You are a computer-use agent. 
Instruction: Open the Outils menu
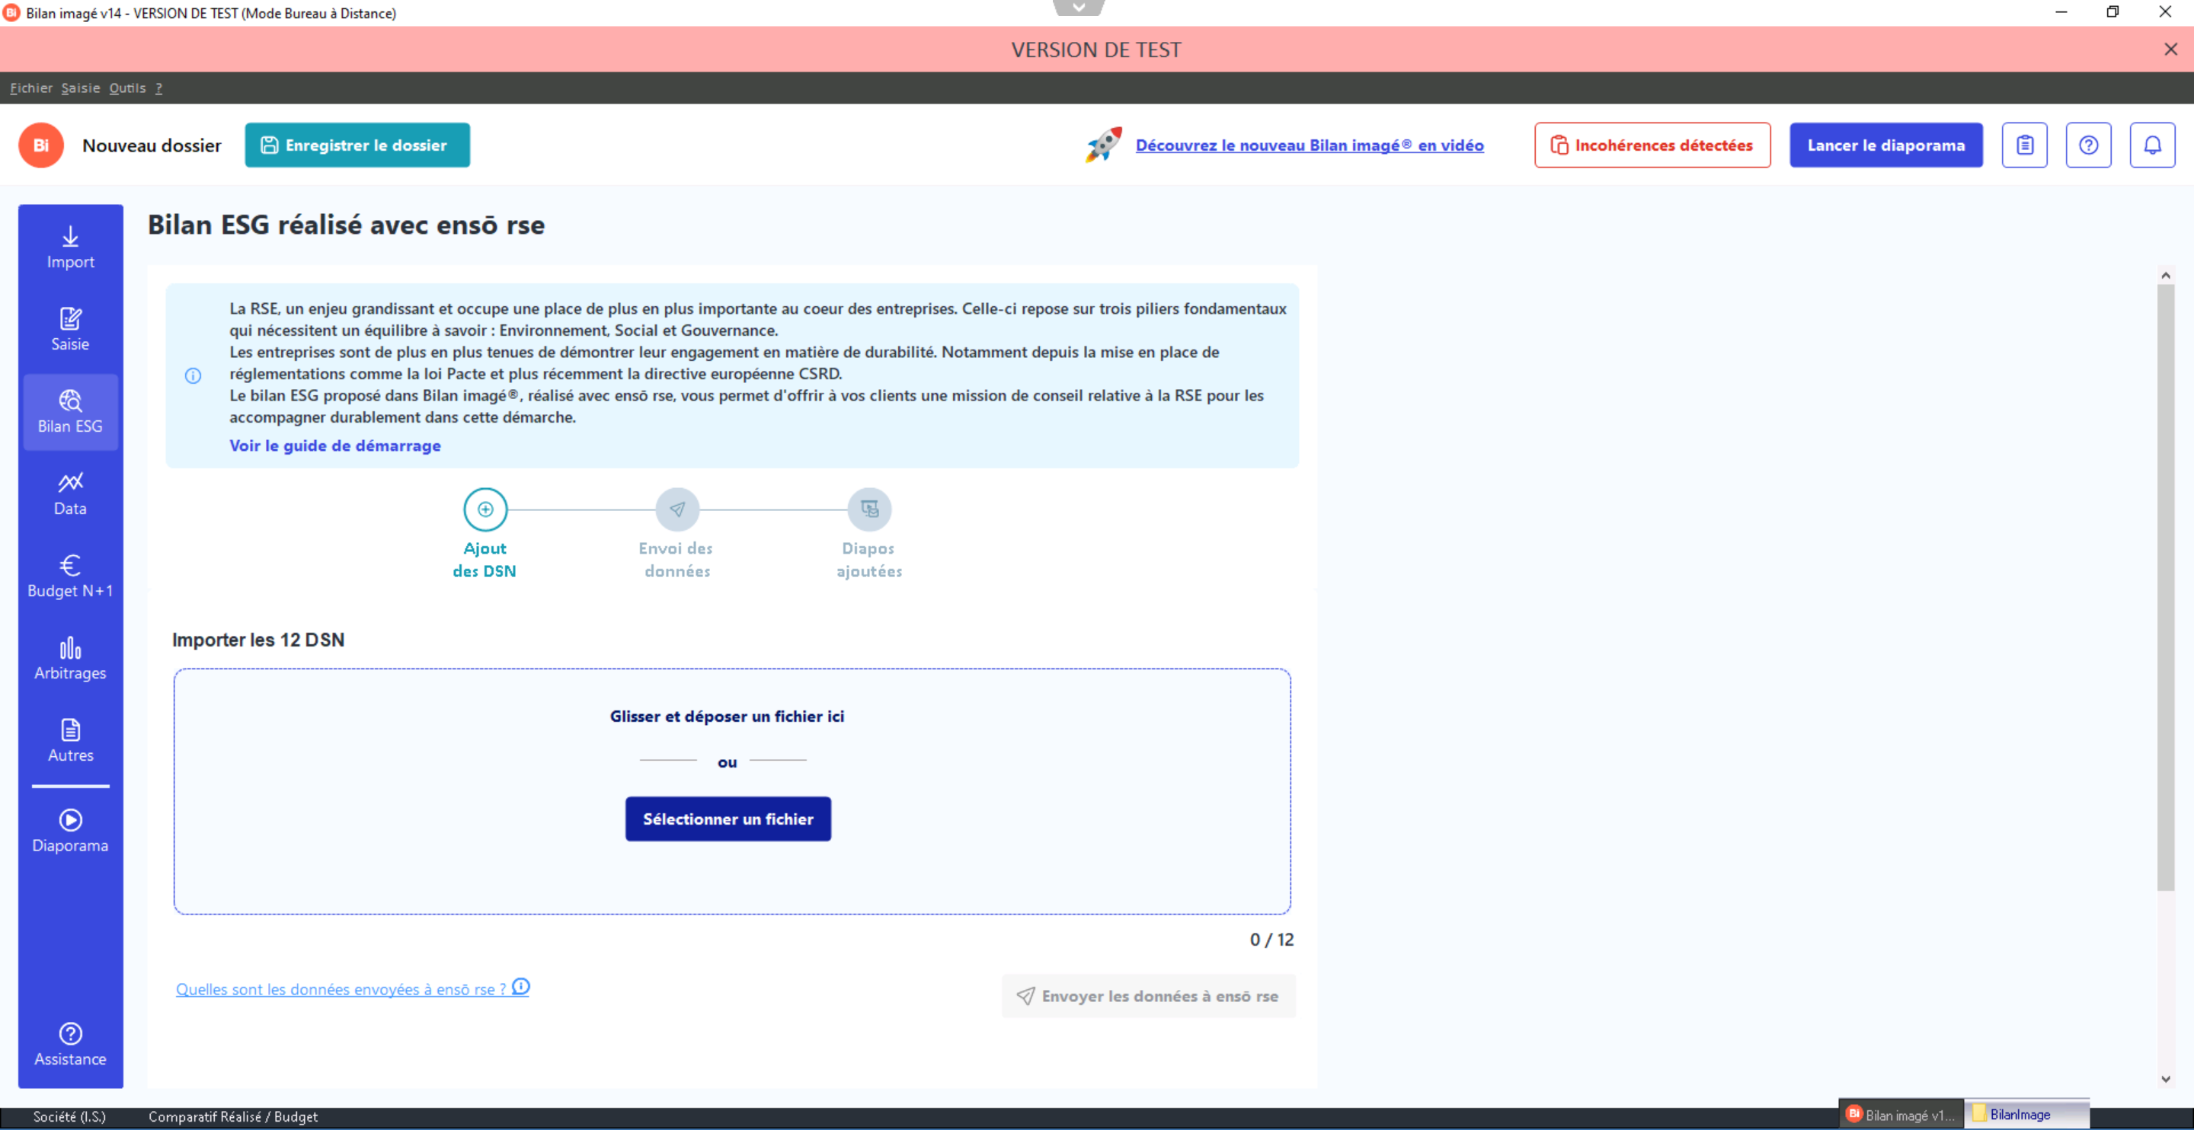(128, 88)
